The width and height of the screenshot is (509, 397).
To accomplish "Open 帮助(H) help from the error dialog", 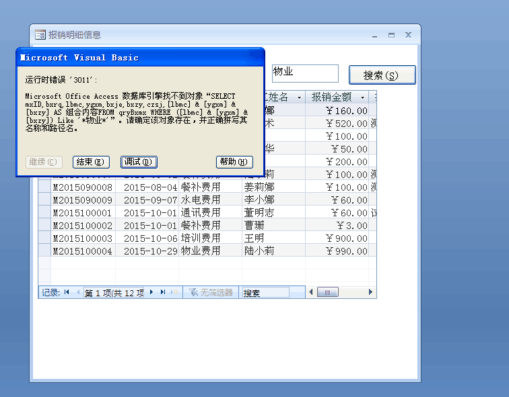I will [234, 162].
